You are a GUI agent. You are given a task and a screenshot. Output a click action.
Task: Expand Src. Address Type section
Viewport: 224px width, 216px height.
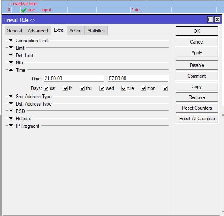pyautogui.click(x=11, y=96)
